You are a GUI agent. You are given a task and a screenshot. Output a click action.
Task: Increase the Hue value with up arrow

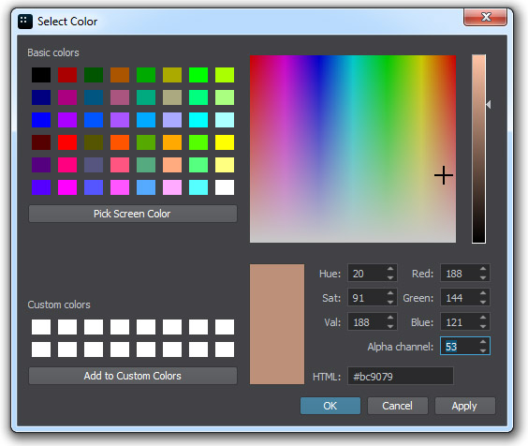[x=390, y=269]
